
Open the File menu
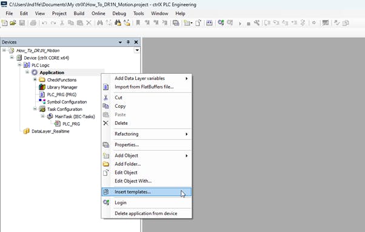(x=9, y=13)
